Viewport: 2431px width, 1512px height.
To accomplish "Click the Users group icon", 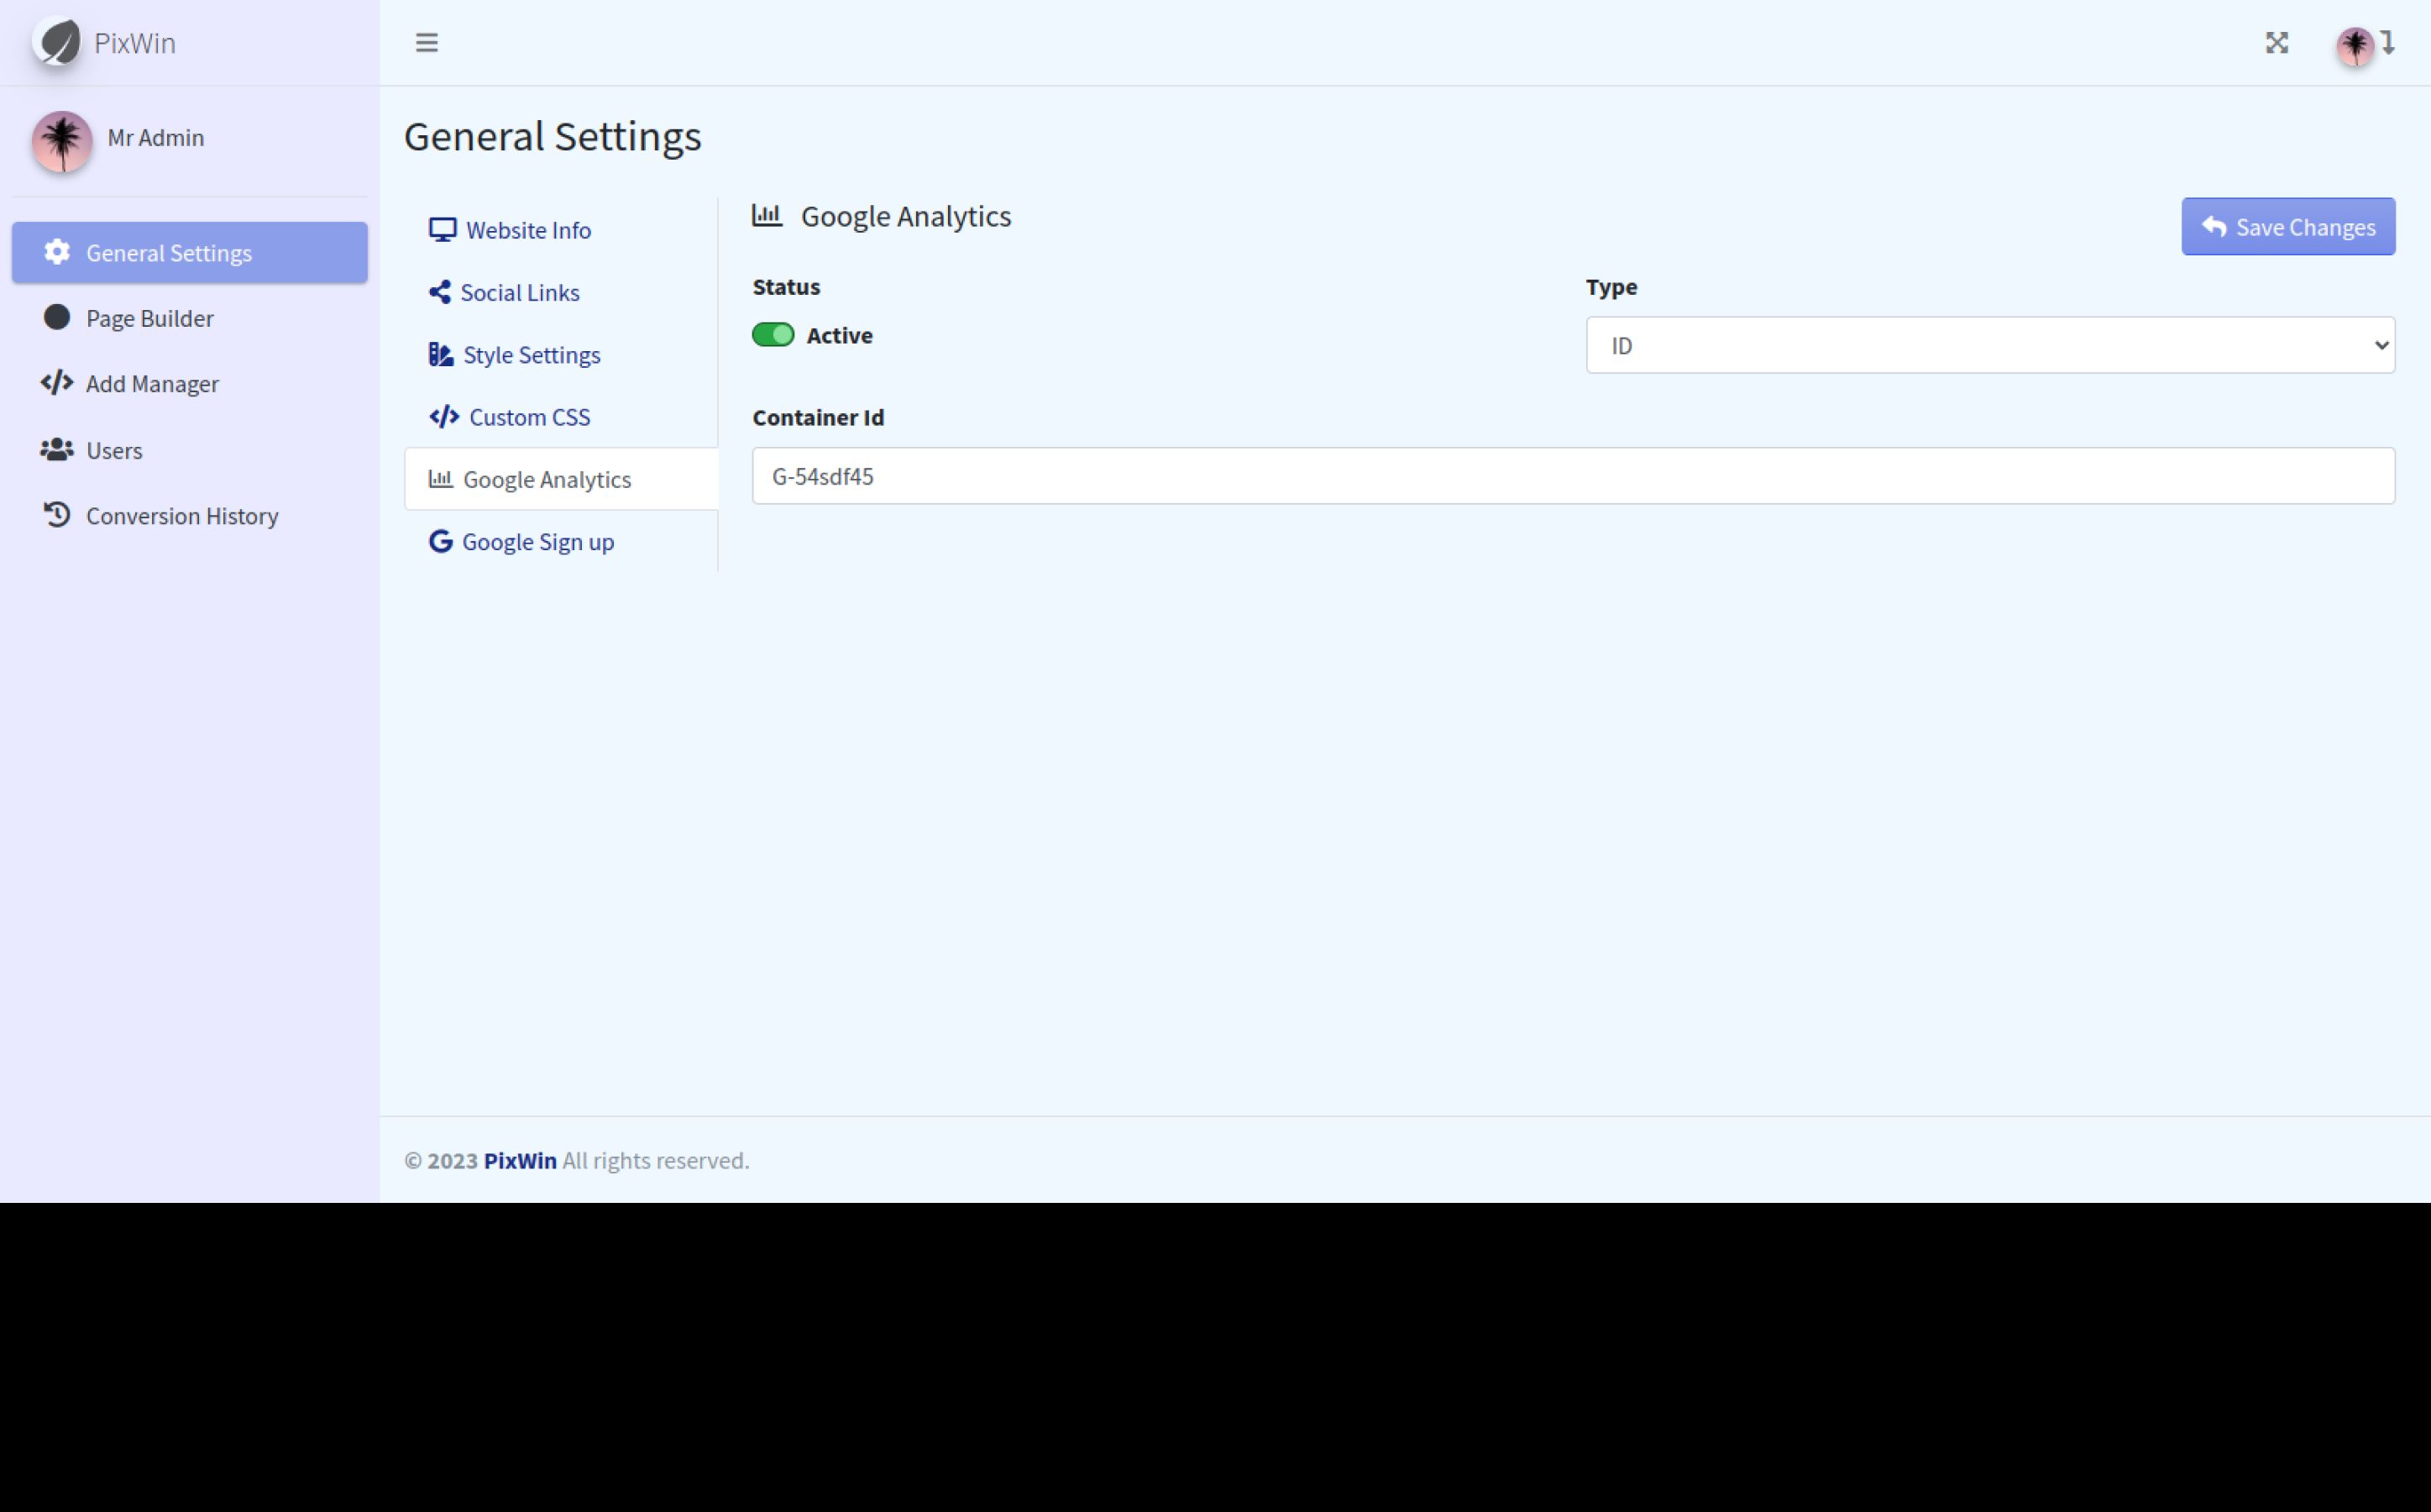I will 57,449.
